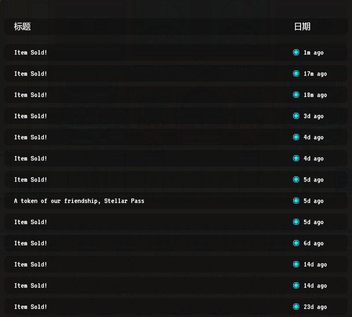Click the cyan status dot beside 17m ago
The image size is (352, 317).
coord(296,73)
